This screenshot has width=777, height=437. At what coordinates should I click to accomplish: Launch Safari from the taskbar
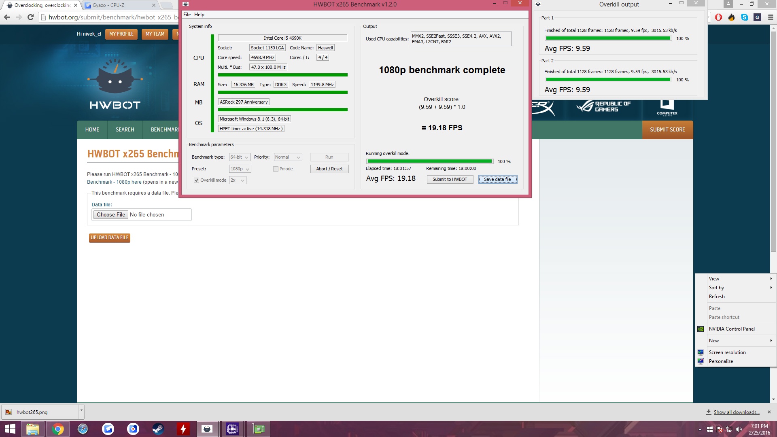[x=83, y=429]
